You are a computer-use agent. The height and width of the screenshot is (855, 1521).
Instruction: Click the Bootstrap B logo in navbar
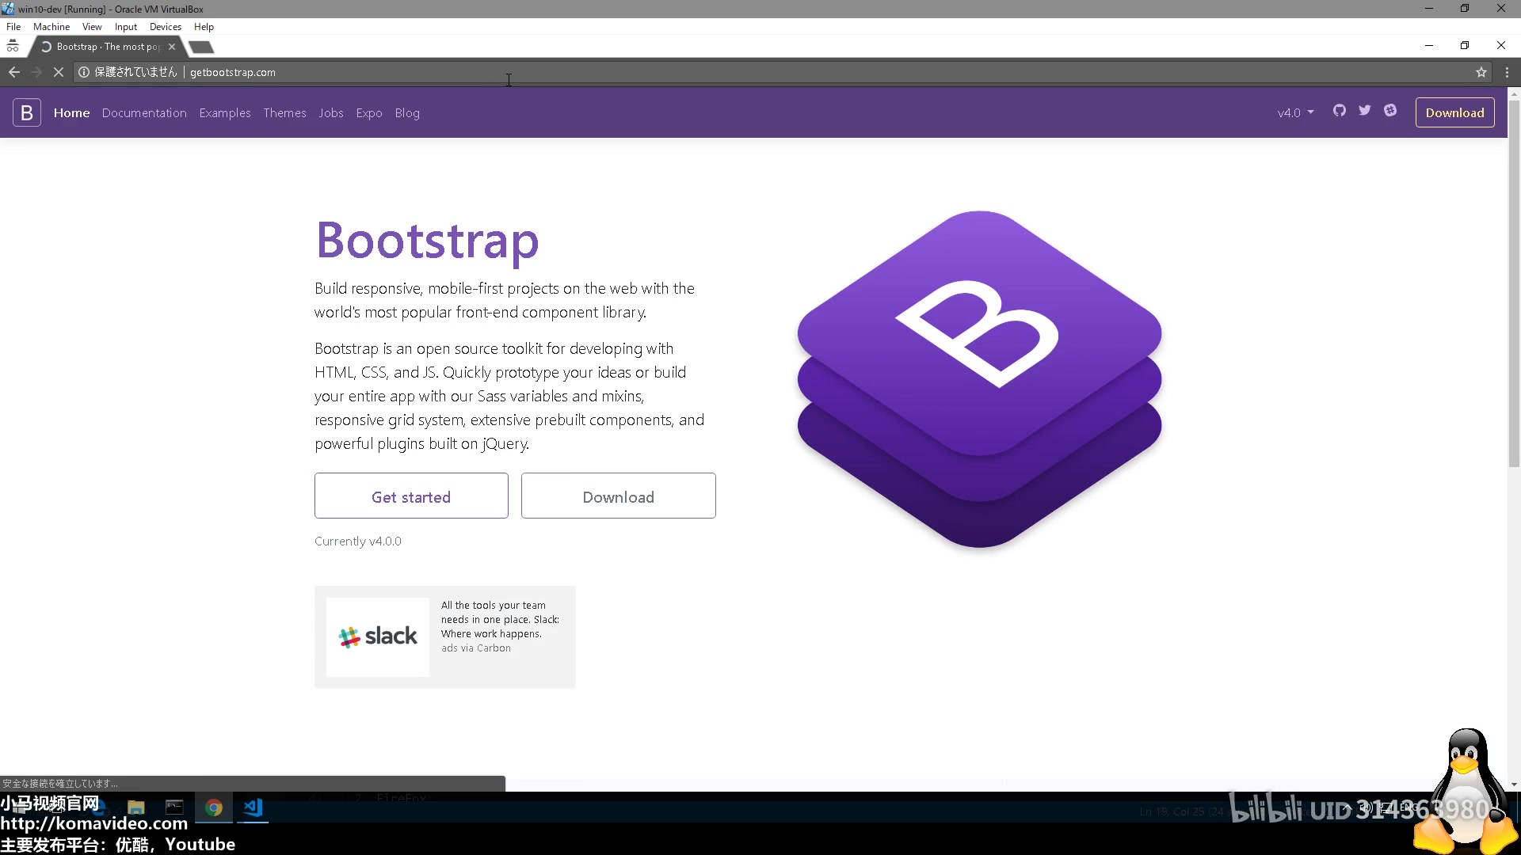27,112
